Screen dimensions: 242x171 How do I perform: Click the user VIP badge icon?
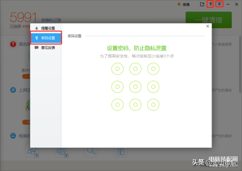(179, 4)
